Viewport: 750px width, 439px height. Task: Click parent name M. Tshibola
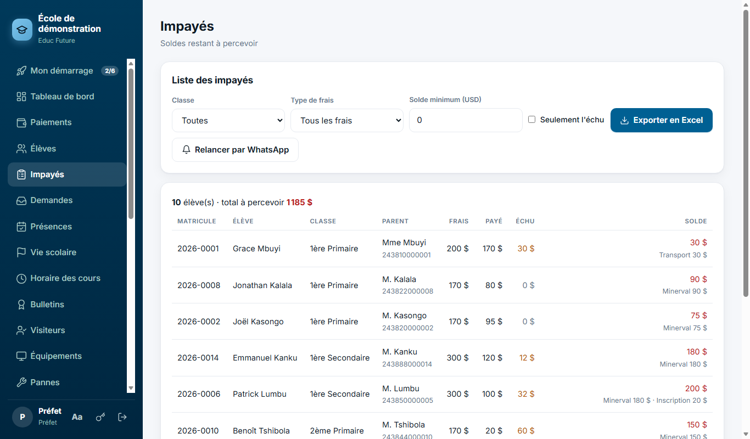pos(404,425)
